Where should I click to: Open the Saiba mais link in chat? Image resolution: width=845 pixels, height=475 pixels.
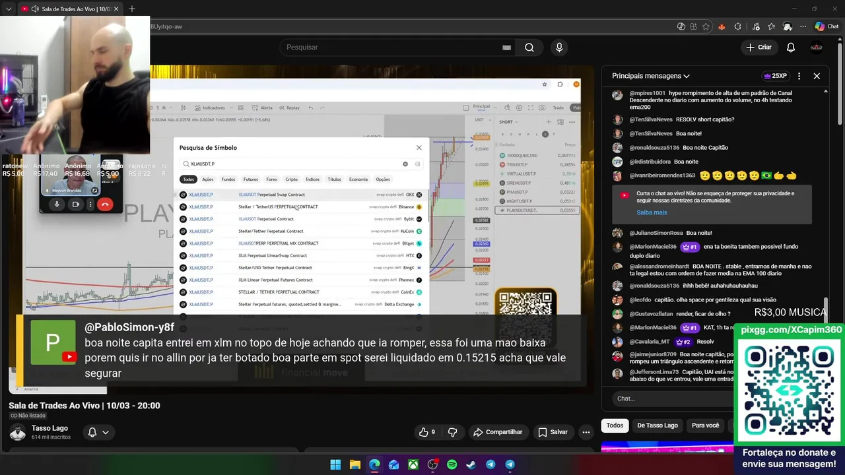(652, 212)
